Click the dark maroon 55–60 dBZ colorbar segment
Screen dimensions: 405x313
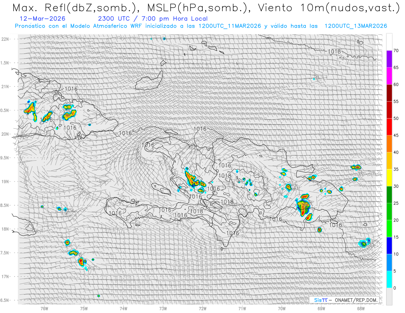point(389,93)
